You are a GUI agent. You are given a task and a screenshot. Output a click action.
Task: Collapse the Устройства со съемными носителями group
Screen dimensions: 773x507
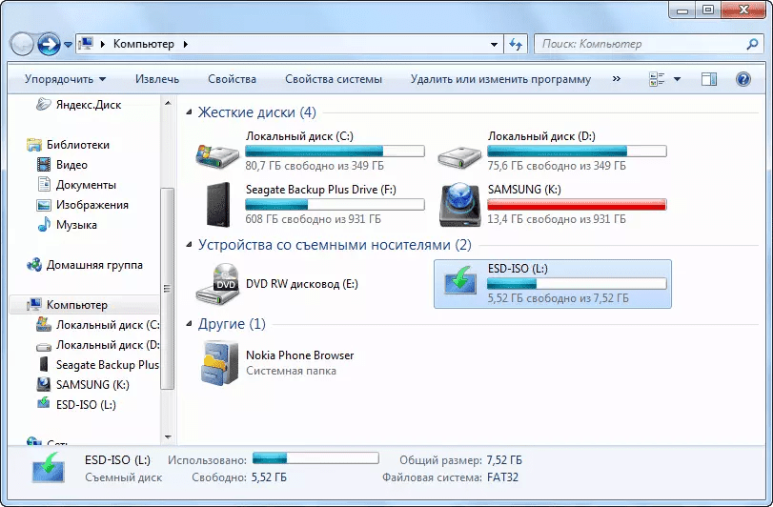point(189,245)
